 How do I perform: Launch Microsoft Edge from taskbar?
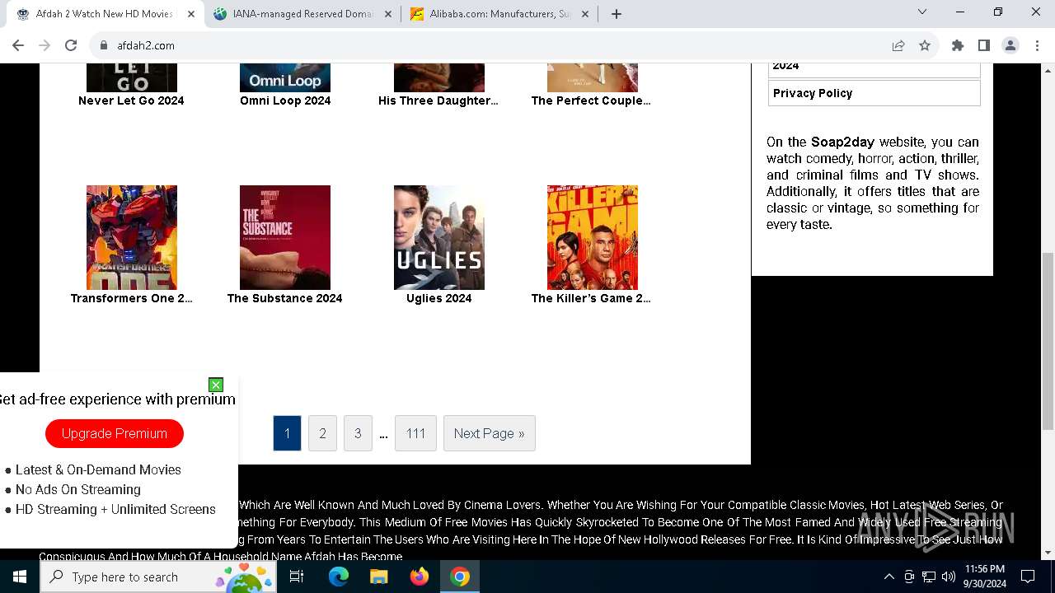pos(339,577)
